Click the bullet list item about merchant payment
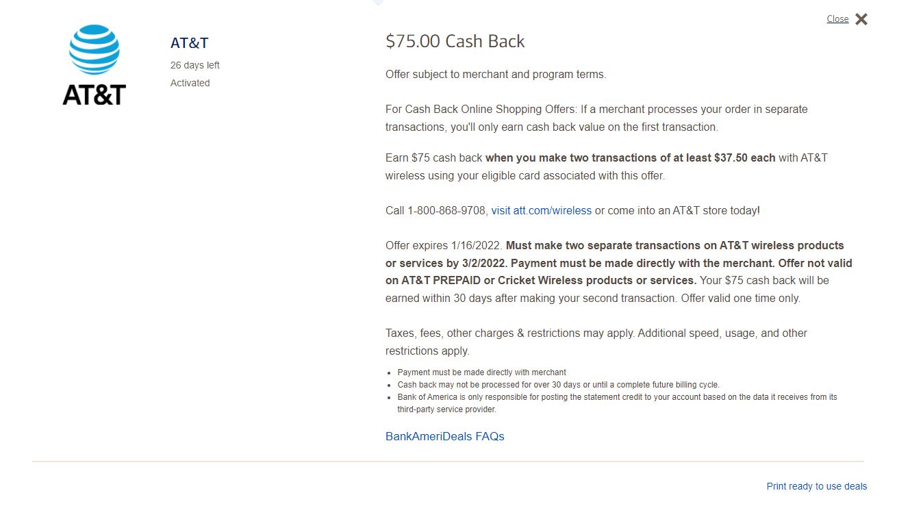Viewport: 897px width, 506px height. 481,372
